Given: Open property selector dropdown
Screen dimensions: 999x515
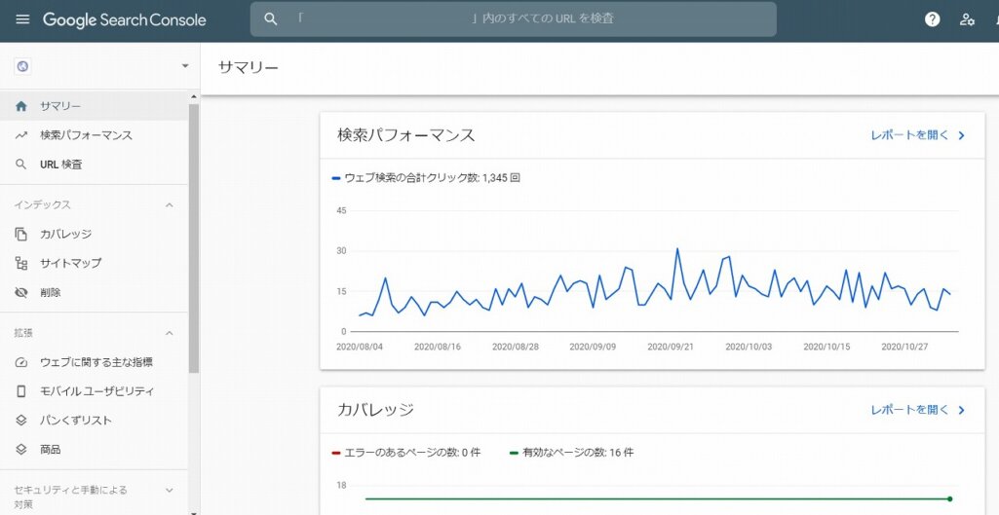Looking at the screenshot, I should 184,66.
